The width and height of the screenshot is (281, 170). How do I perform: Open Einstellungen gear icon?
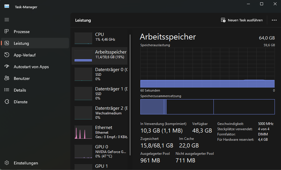tap(7, 163)
